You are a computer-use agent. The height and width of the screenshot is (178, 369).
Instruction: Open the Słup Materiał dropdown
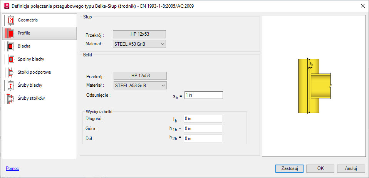tap(139, 44)
